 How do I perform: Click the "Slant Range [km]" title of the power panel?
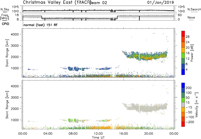(7, 53)
